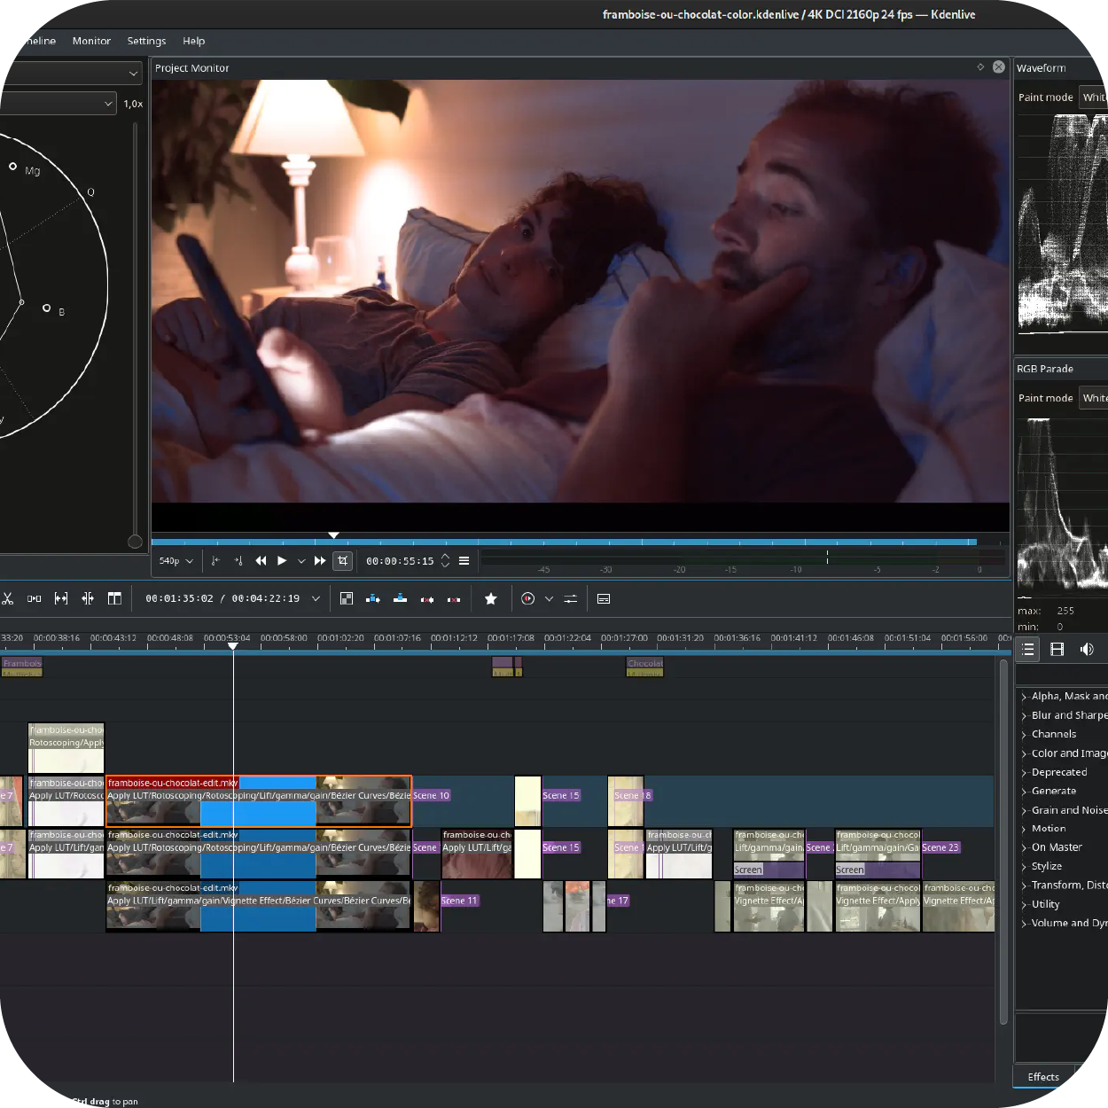Show video effects in effects panel

tap(1057, 650)
